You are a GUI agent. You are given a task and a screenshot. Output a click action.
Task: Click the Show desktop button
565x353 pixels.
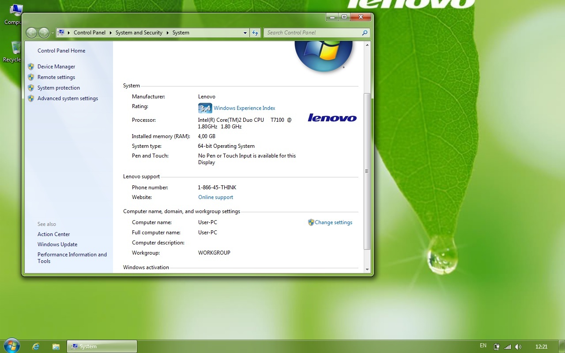(561, 346)
